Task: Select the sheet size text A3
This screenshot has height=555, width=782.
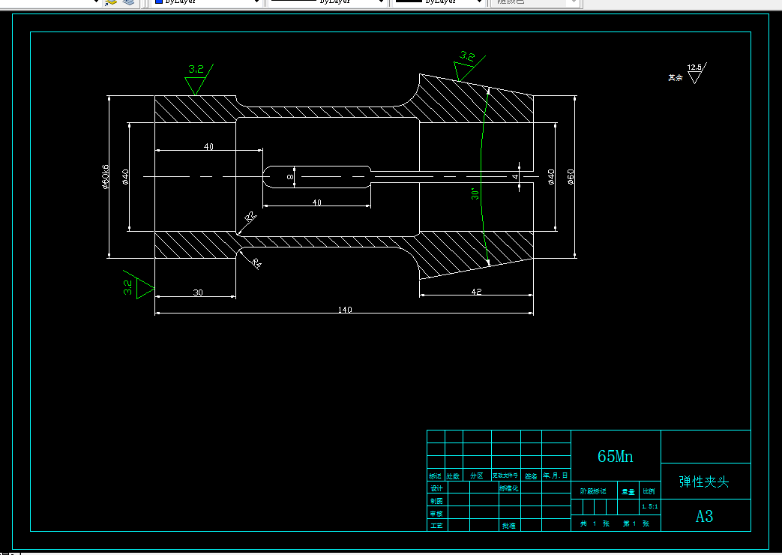Action: point(704,516)
